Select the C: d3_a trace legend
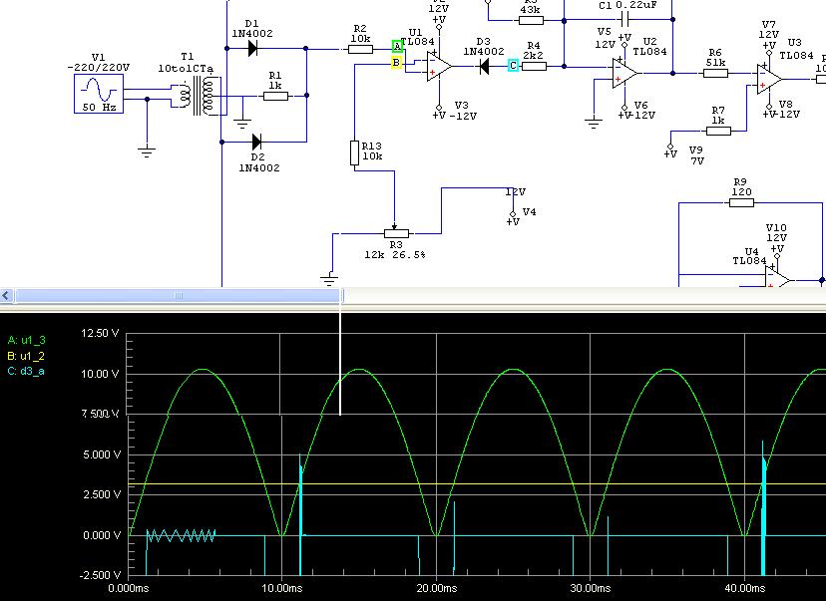 [x=26, y=372]
